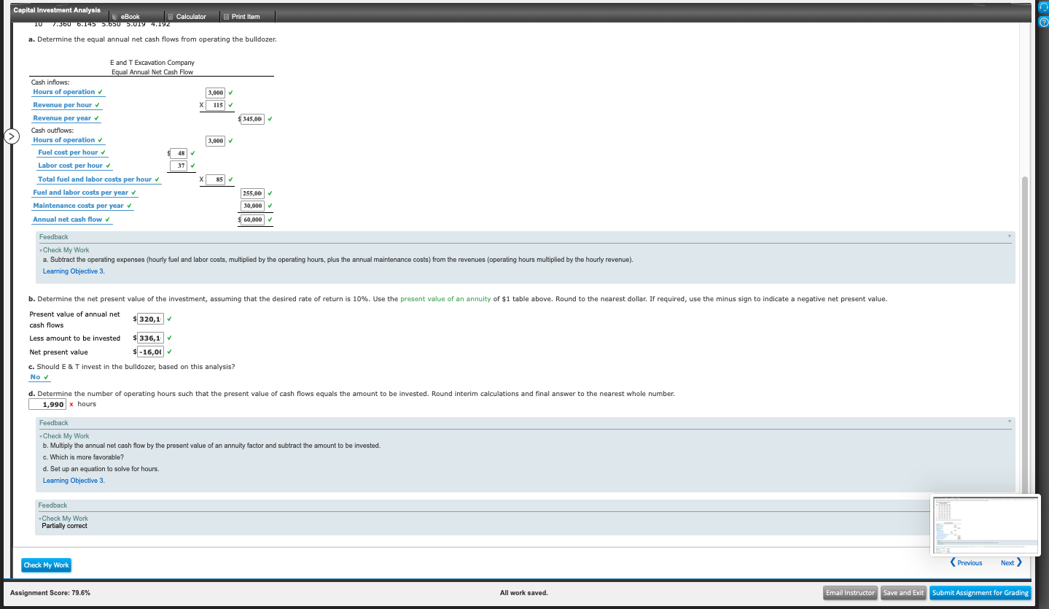
Task: Expand the collapsed side panel chevron
Action: 11,136
